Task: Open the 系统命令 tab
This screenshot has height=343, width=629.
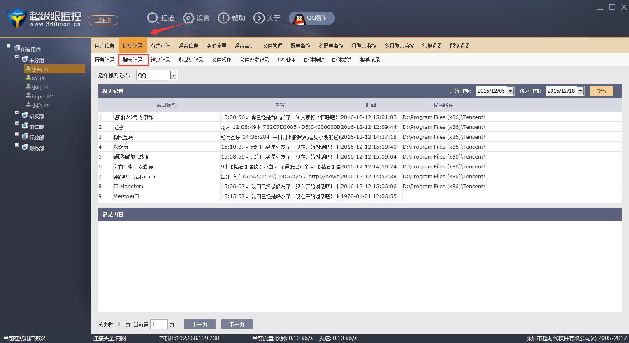Action: pyautogui.click(x=244, y=46)
